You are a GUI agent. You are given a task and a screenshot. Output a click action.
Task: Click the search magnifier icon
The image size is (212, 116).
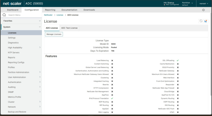[4, 15]
